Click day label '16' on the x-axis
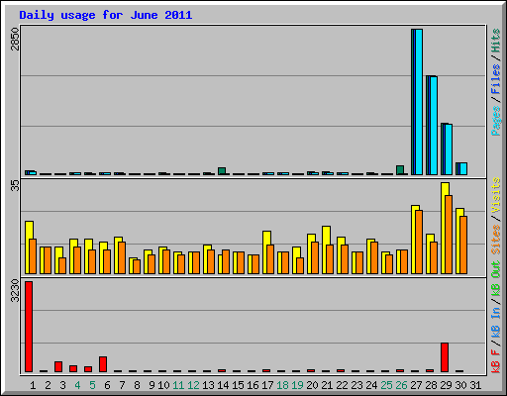Image resolution: width=507 pixels, height=396 pixels. [x=253, y=385]
